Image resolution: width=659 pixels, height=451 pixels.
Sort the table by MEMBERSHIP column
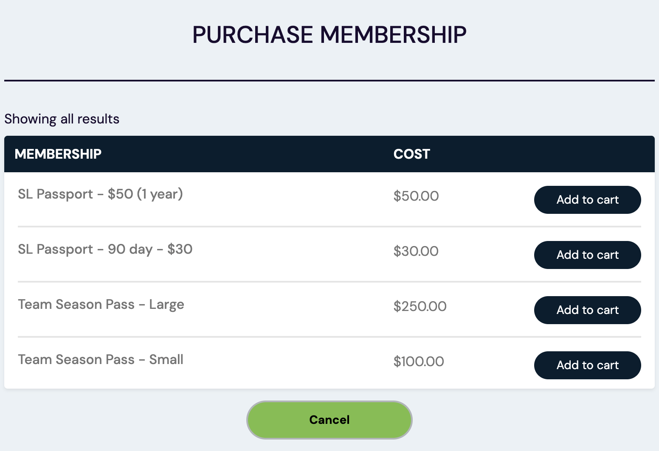point(59,154)
